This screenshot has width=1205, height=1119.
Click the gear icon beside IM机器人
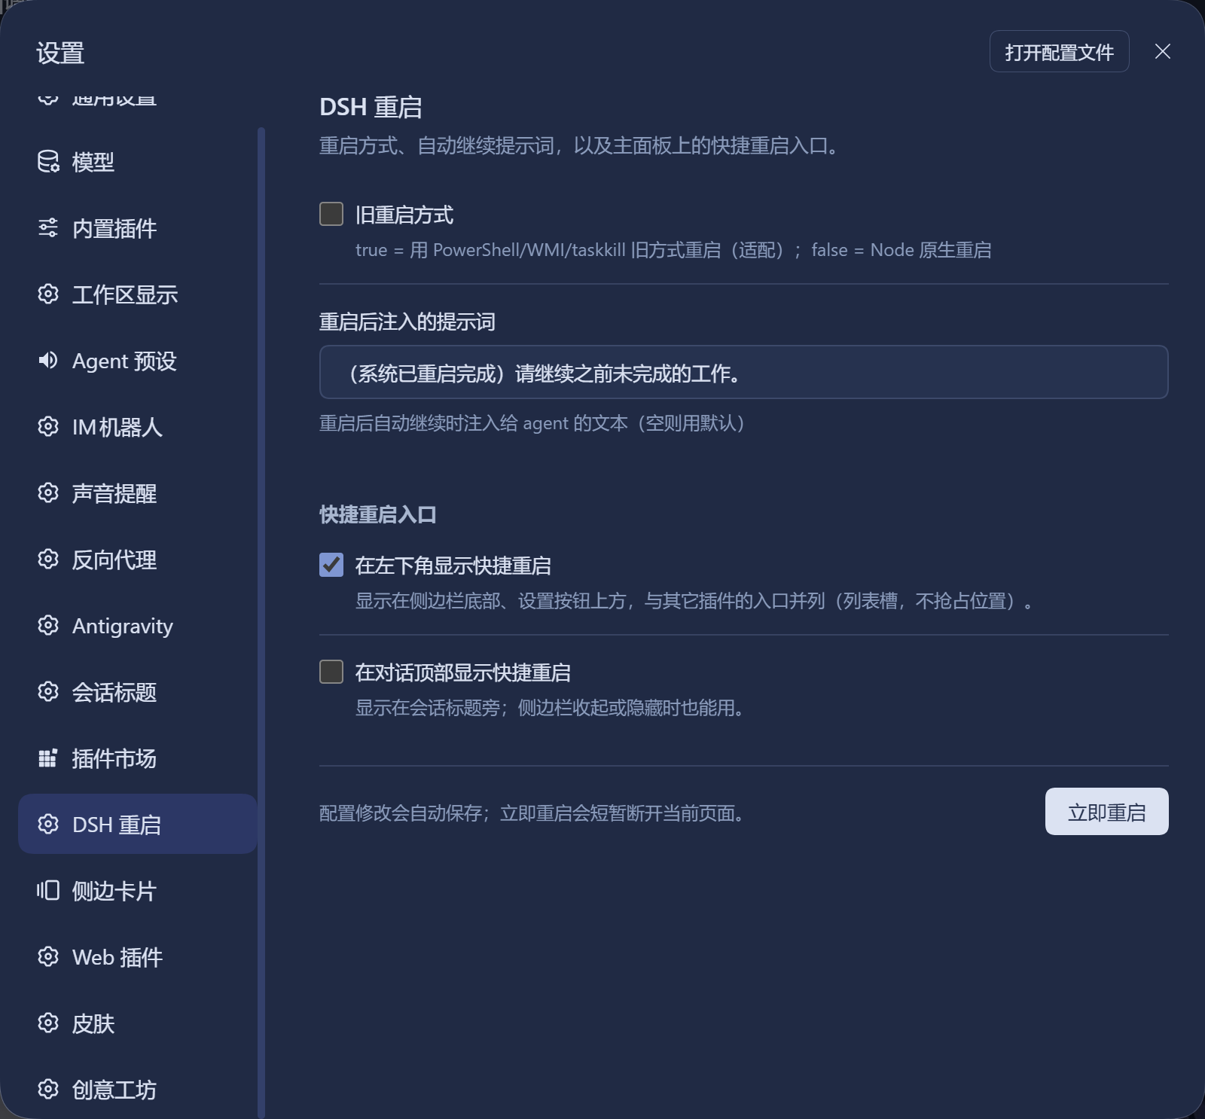48,426
